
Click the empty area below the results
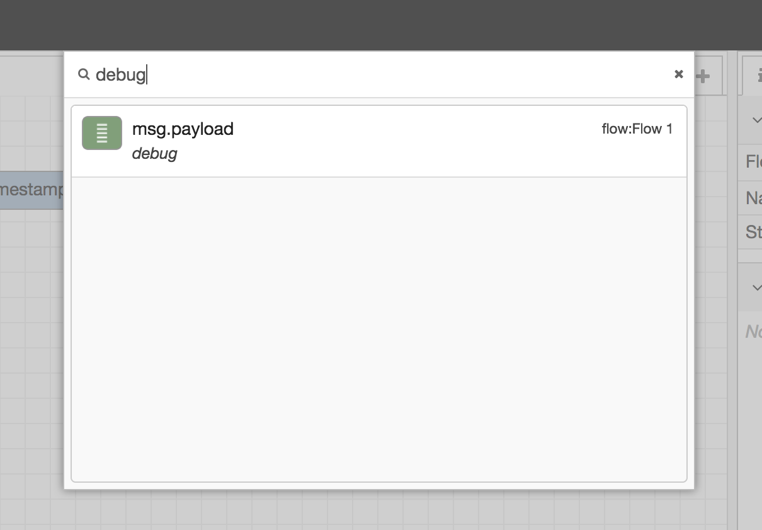click(378, 328)
